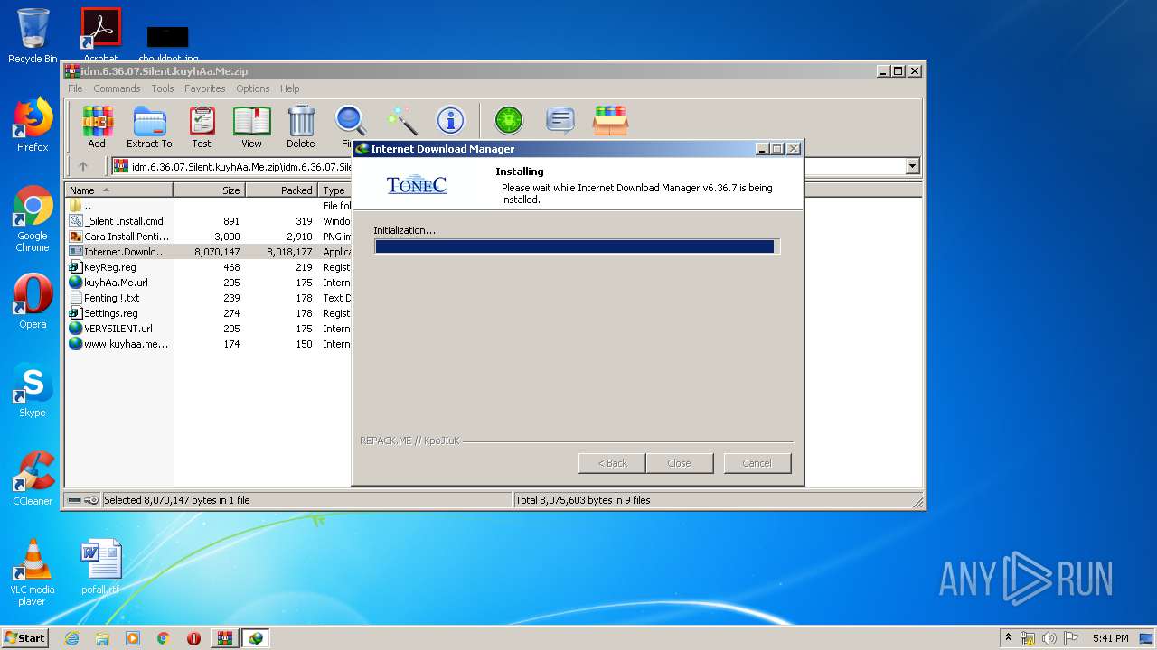Click the View toolbar icon in WinRAR
The width and height of the screenshot is (1157, 650).
tap(251, 126)
